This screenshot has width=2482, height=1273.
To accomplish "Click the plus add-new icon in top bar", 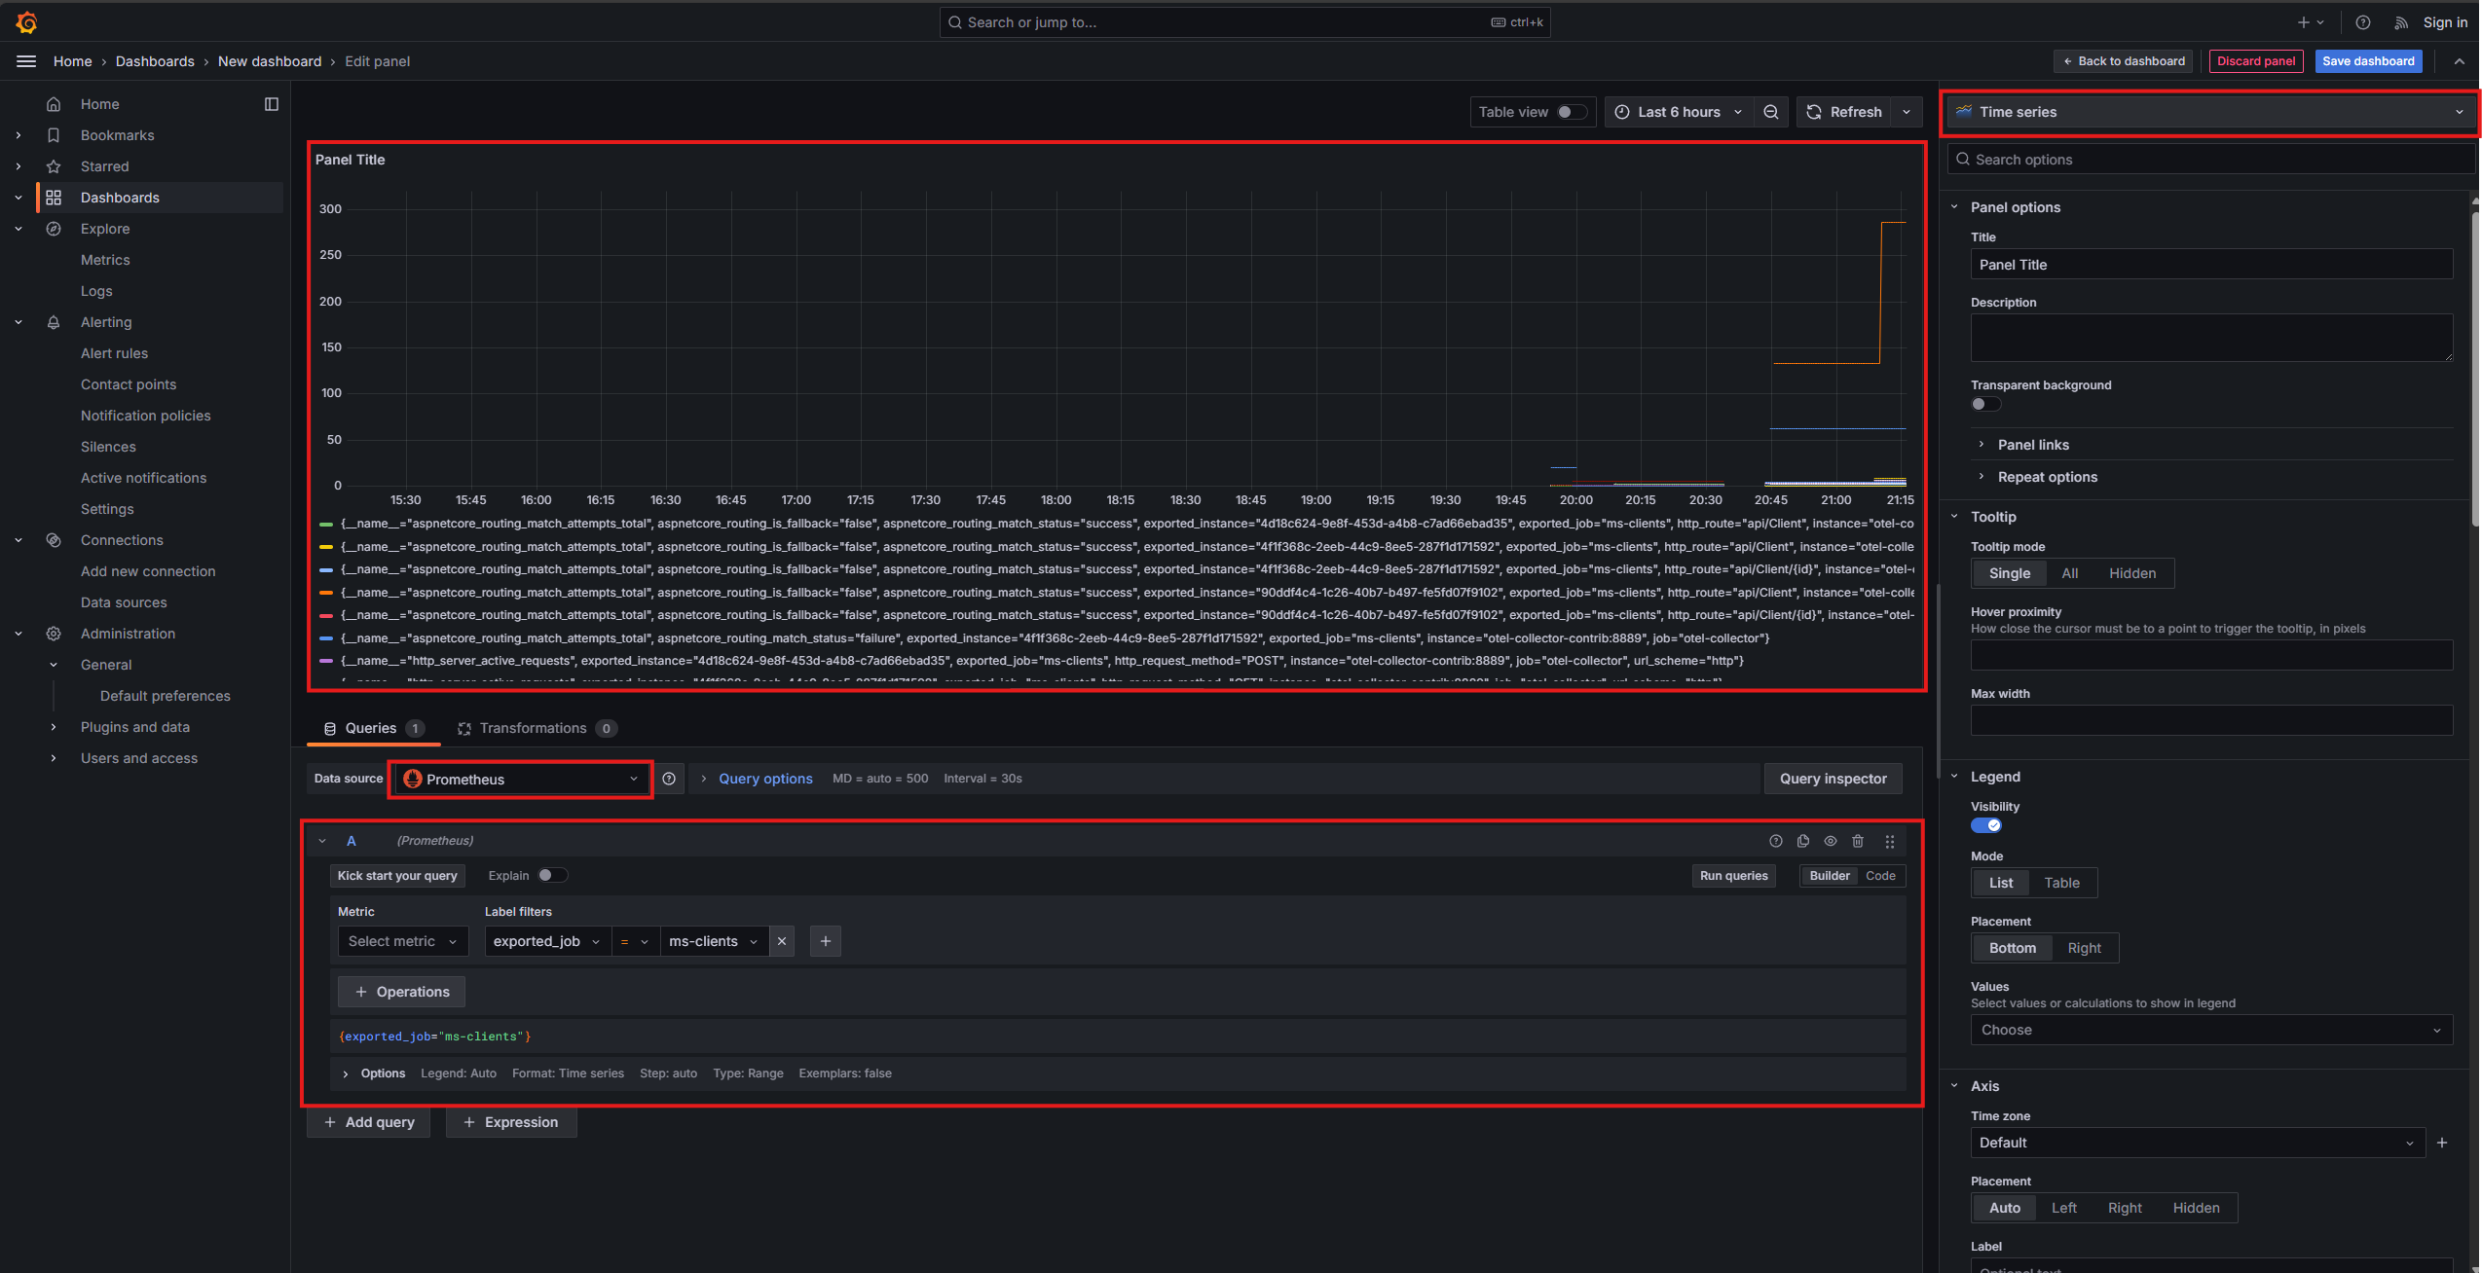I will point(2311,22).
